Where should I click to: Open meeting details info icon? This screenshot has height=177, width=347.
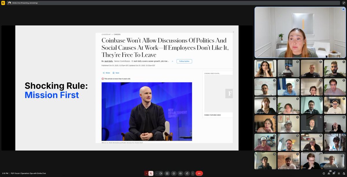[324, 174]
